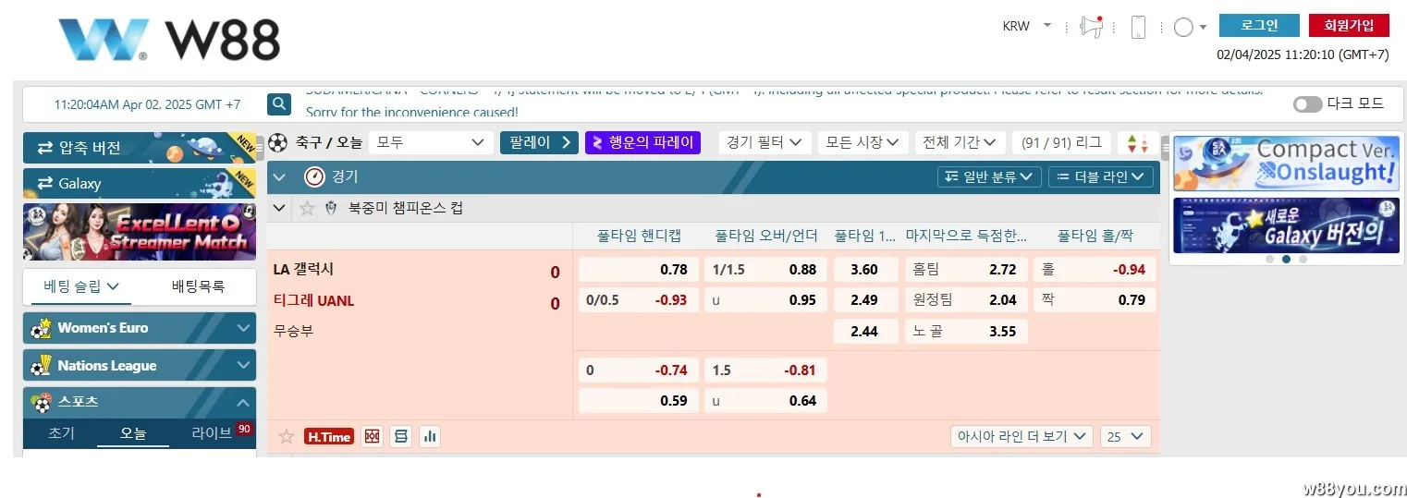Click the soccer pitch live view icon
Image resolution: width=1407 pixels, height=498 pixels.
(372, 436)
